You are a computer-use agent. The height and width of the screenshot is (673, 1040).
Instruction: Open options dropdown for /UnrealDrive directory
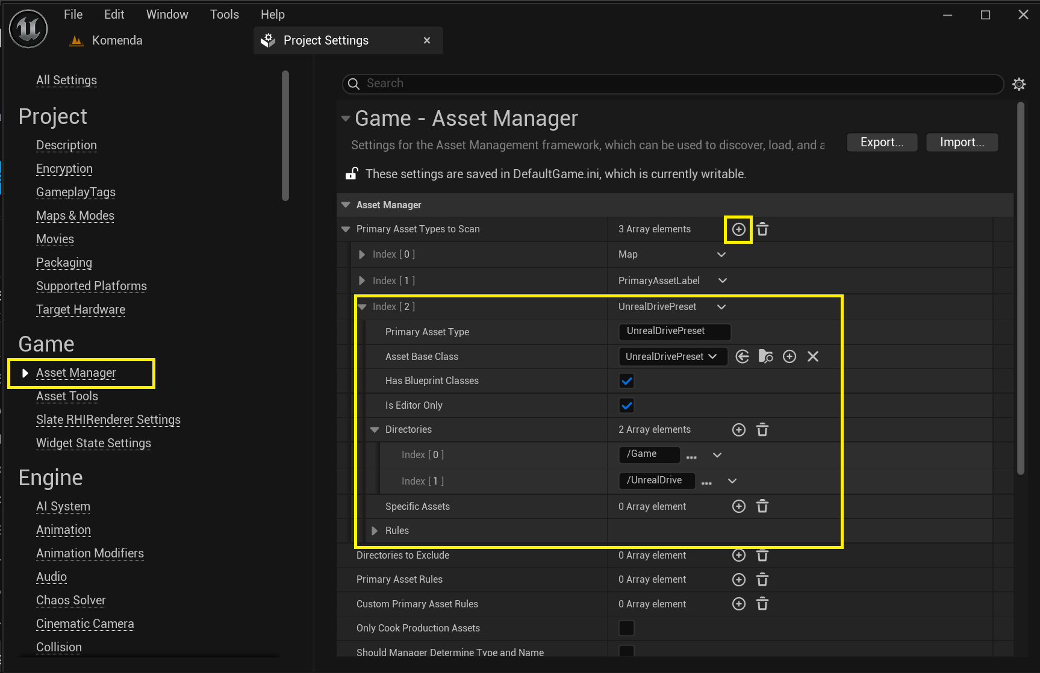[732, 481]
